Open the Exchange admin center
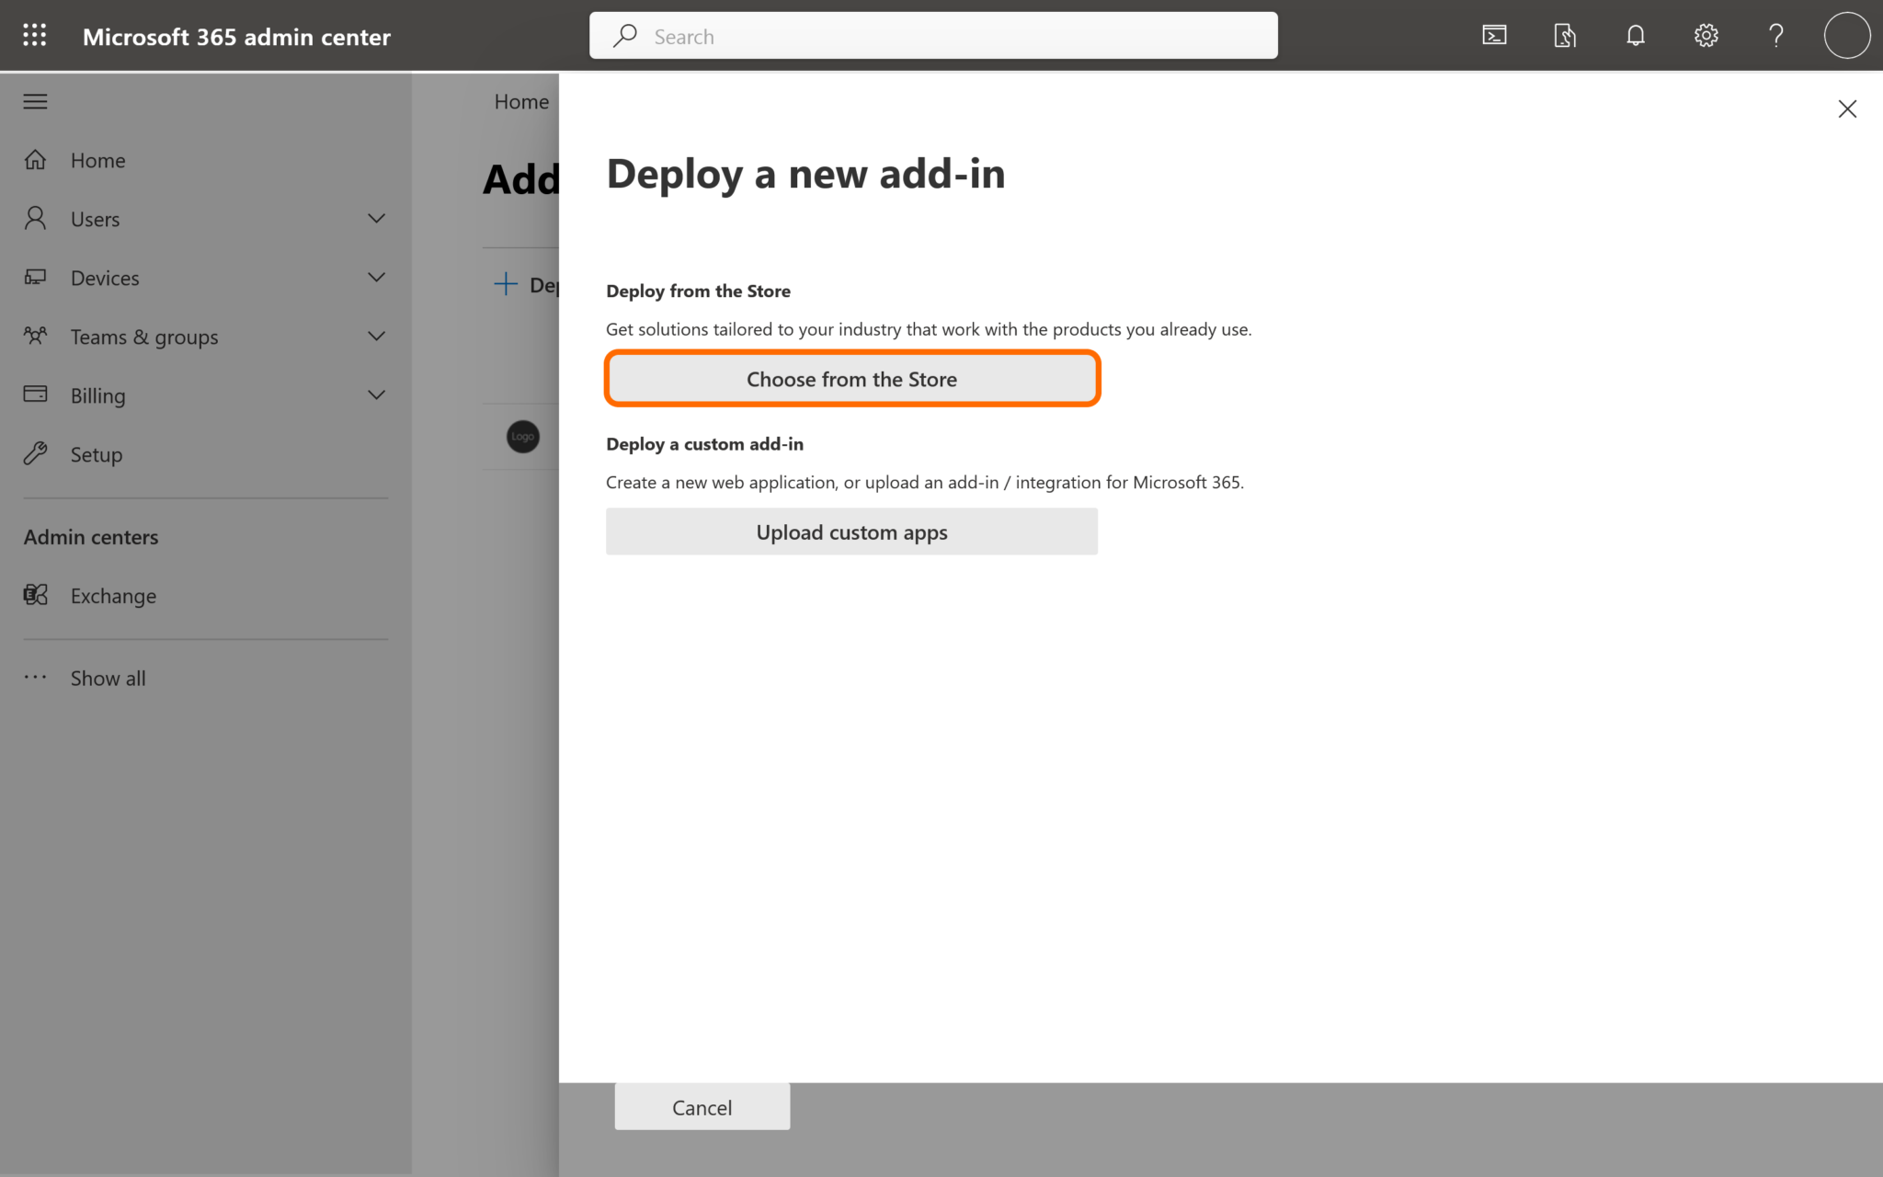The height and width of the screenshot is (1177, 1883). click(x=112, y=595)
